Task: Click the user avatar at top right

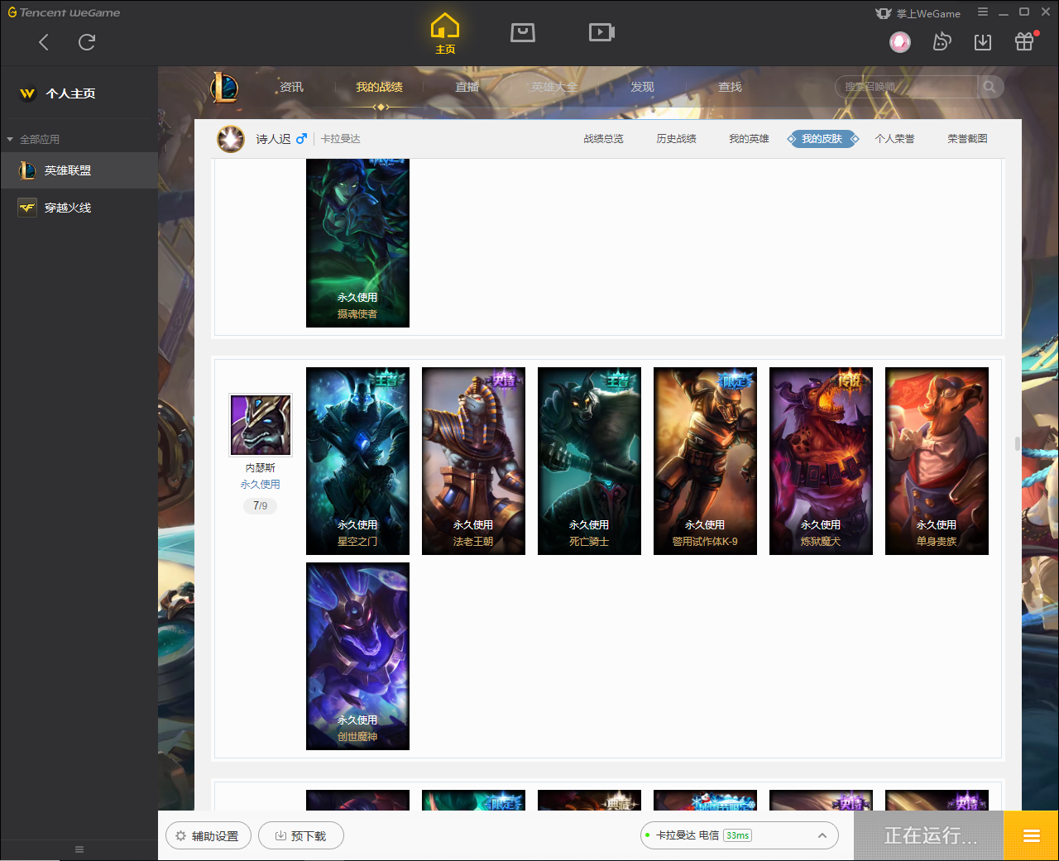Action: [900, 41]
